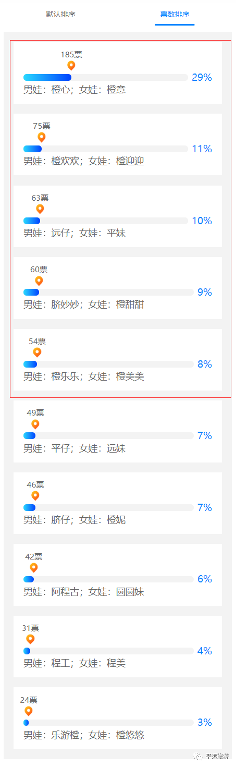
Task: Click the 8% percentage label
Action: [x=205, y=364]
